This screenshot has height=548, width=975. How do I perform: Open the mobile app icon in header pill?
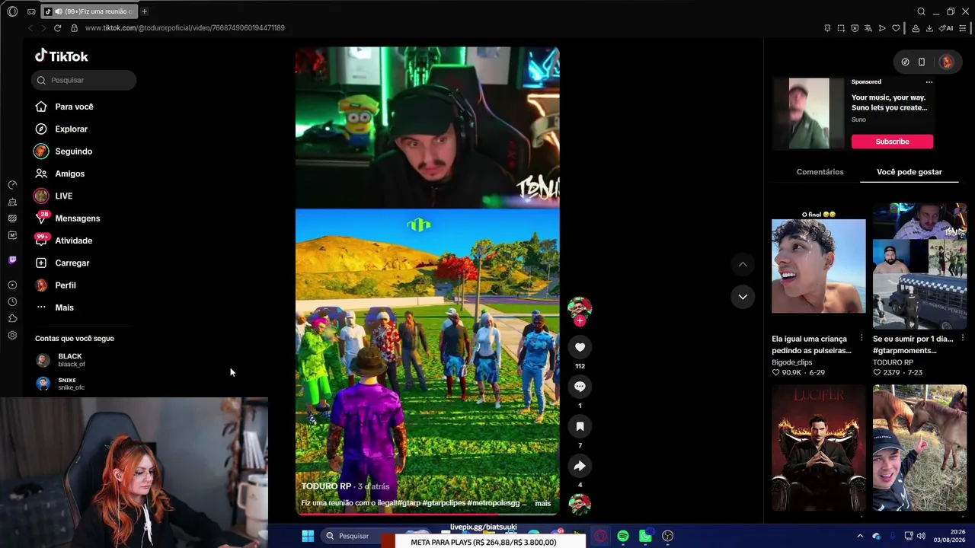point(922,62)
